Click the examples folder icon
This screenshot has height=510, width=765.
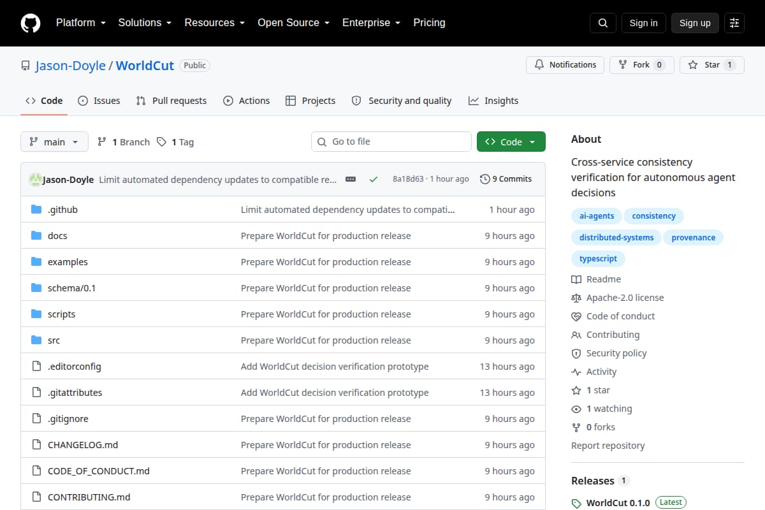(36, 261)
